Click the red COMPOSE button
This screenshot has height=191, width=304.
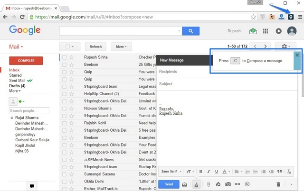[x=26, y=61]
